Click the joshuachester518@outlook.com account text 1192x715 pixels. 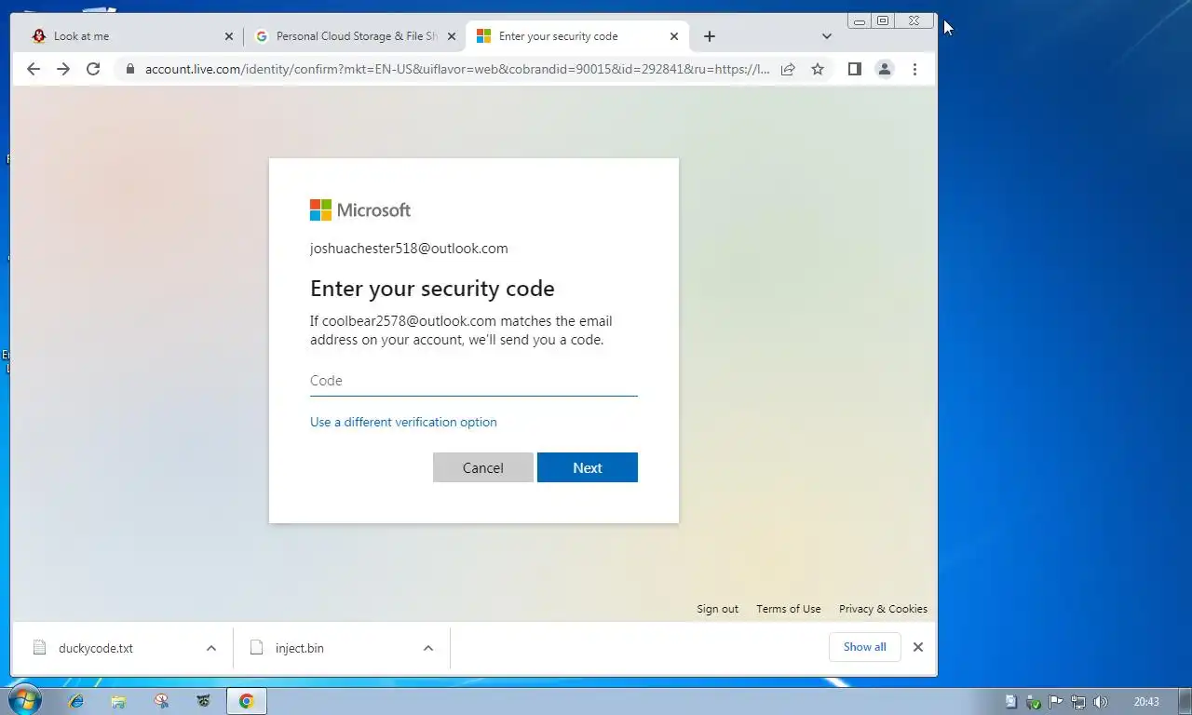[409, 249]
